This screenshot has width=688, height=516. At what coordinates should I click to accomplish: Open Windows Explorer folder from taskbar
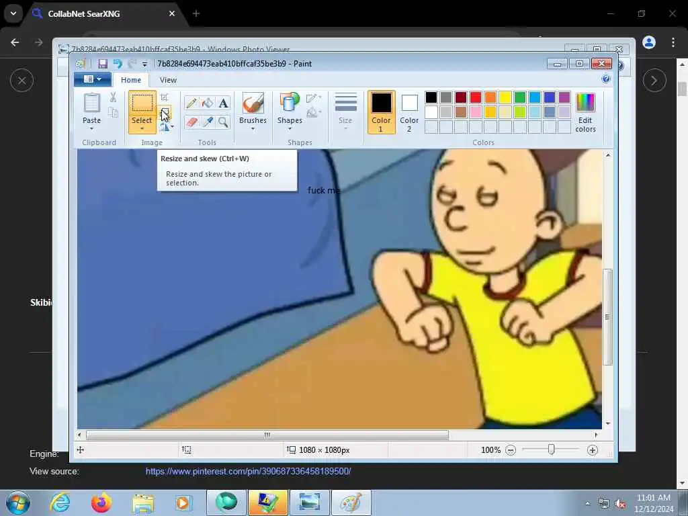143,503
